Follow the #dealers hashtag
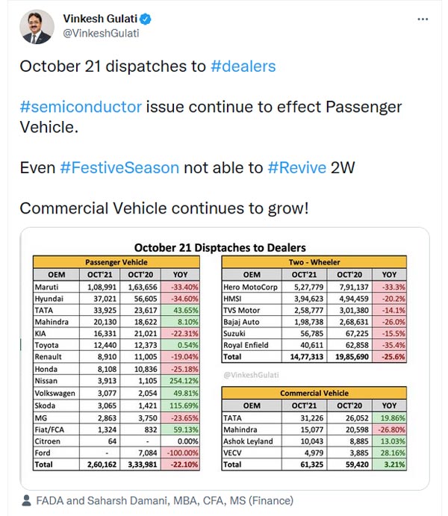This screenshot has width=448, height=516. pyautogui.click(x=243, y=66)
